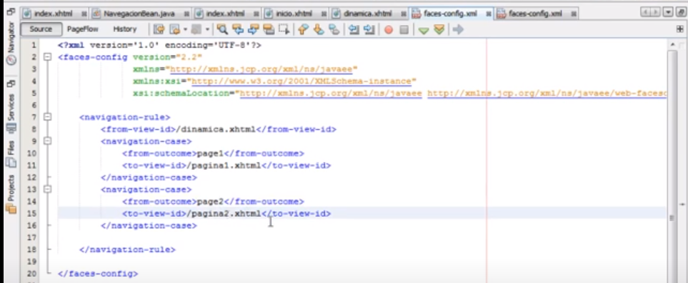This screenshot has width=688, height=283.
Task: Start Macro Recording red circle
Action: 389,29
